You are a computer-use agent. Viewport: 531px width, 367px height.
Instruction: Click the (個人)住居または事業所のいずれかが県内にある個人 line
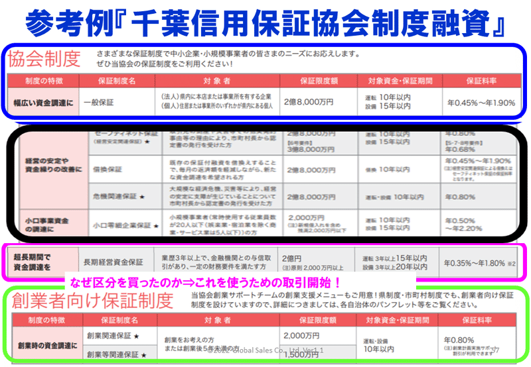pyautogui.click(x=216, y=106)
